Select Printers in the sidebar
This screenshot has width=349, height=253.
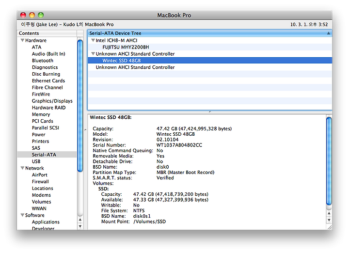coord(40,141)
